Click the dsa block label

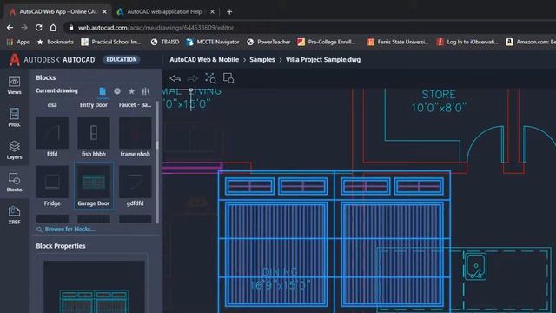pyautogui.click(x=52, y=105)
